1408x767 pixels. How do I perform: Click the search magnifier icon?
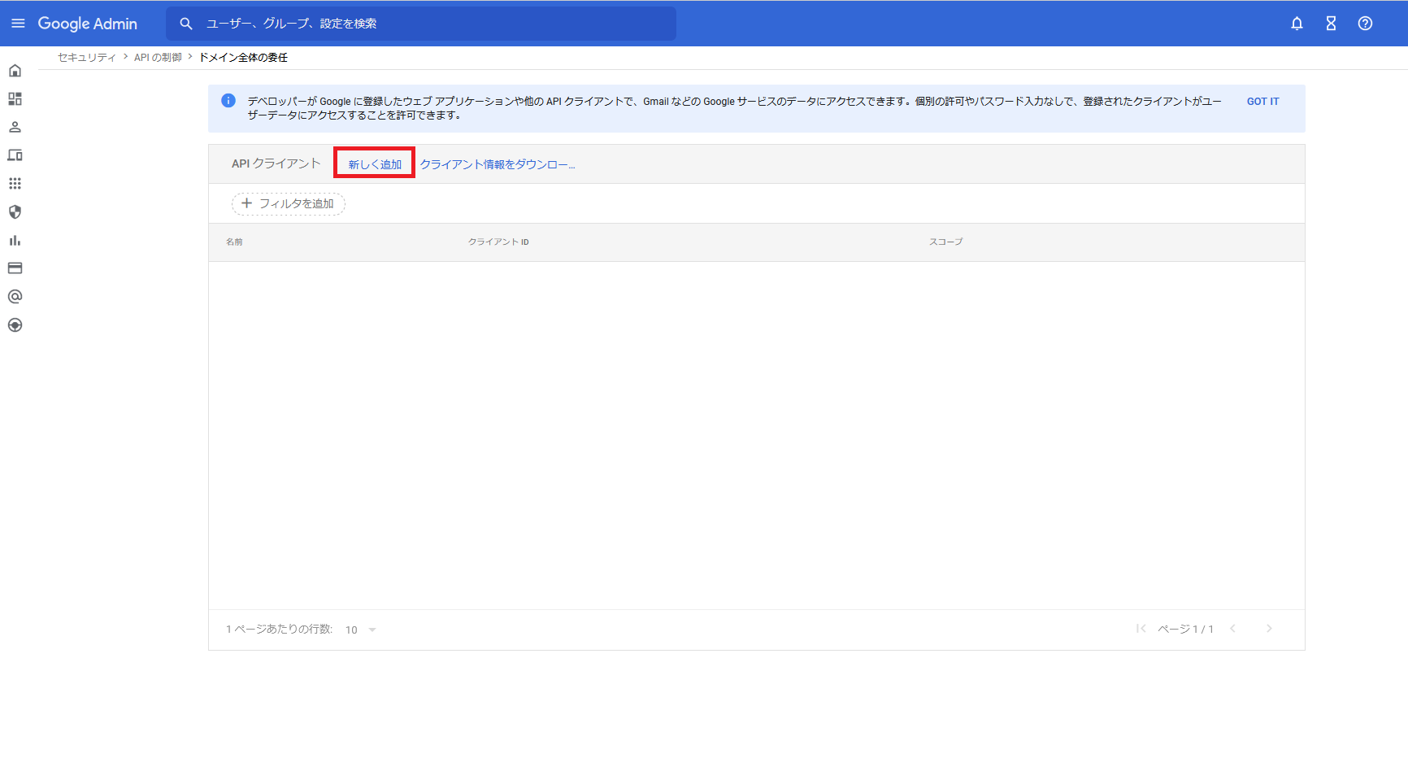186,24
